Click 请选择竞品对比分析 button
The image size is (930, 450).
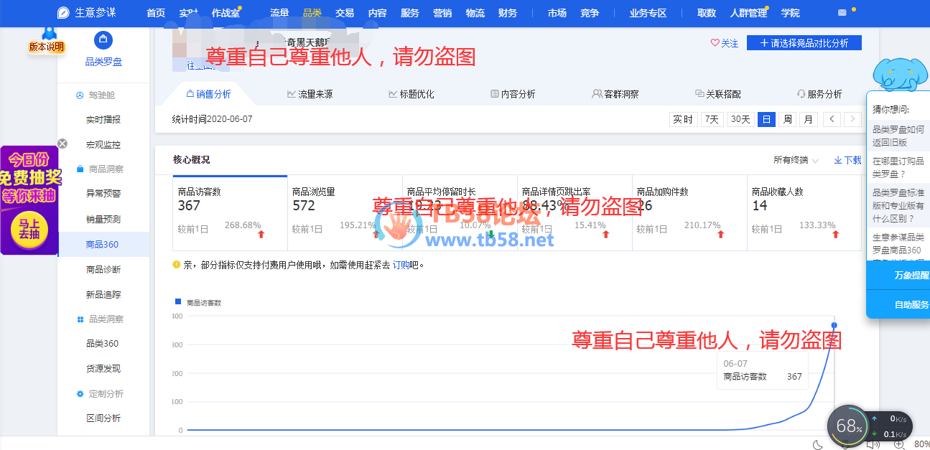tap(804, 43)
